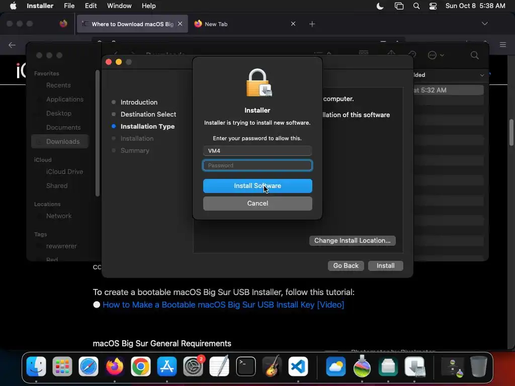Select Shared in Finder sidebar

[57, 186]
